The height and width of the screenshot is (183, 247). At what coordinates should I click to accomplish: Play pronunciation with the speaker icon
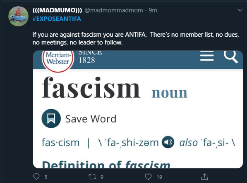168,142
